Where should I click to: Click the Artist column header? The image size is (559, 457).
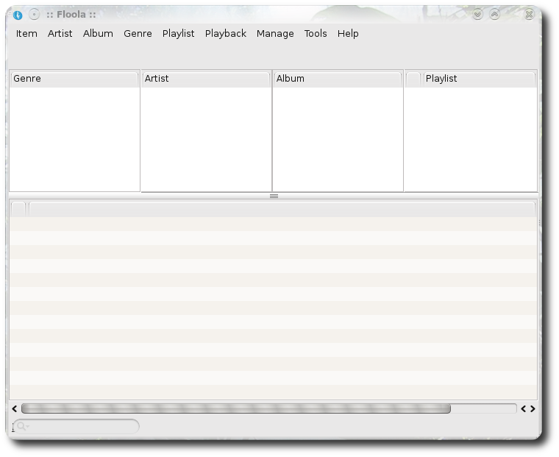click(206, 79)
